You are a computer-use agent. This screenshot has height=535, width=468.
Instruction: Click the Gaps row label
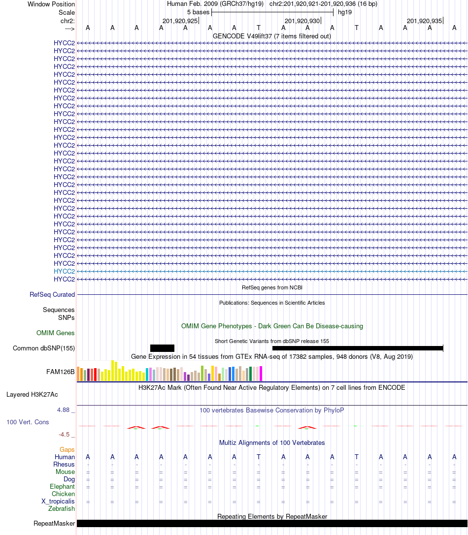click(x=67, y=450)
